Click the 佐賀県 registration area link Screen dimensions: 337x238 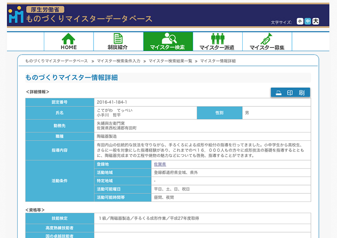click(x=160, y=164)
